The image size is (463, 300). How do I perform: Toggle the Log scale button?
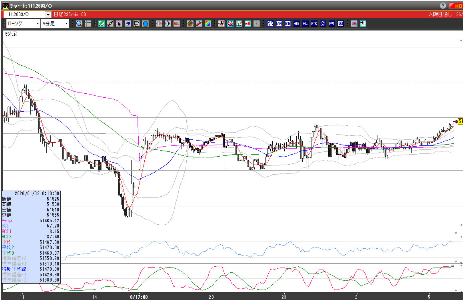point(354,24)
